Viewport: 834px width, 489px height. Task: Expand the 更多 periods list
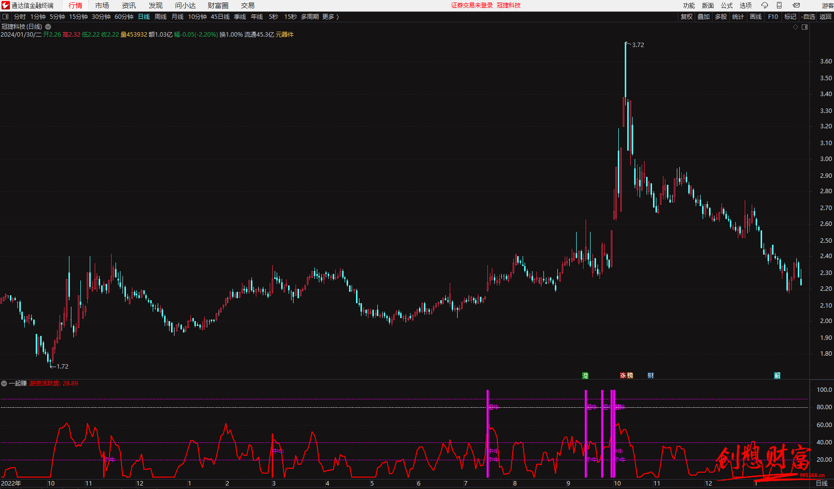(x=330, y=17)
